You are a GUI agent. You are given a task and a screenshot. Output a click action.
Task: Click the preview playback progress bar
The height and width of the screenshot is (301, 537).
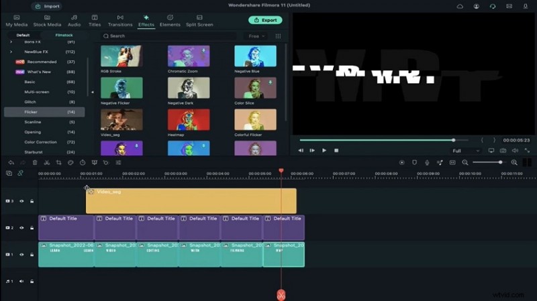tap(383, 140)
